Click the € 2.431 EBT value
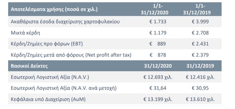This screenshot has height=109, width=235. coord(200,44)
